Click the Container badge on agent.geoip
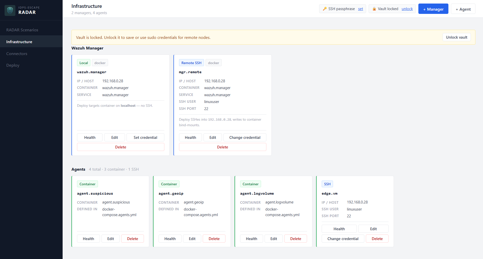Screen dimensions: 483x259 [x=169, y=184]
